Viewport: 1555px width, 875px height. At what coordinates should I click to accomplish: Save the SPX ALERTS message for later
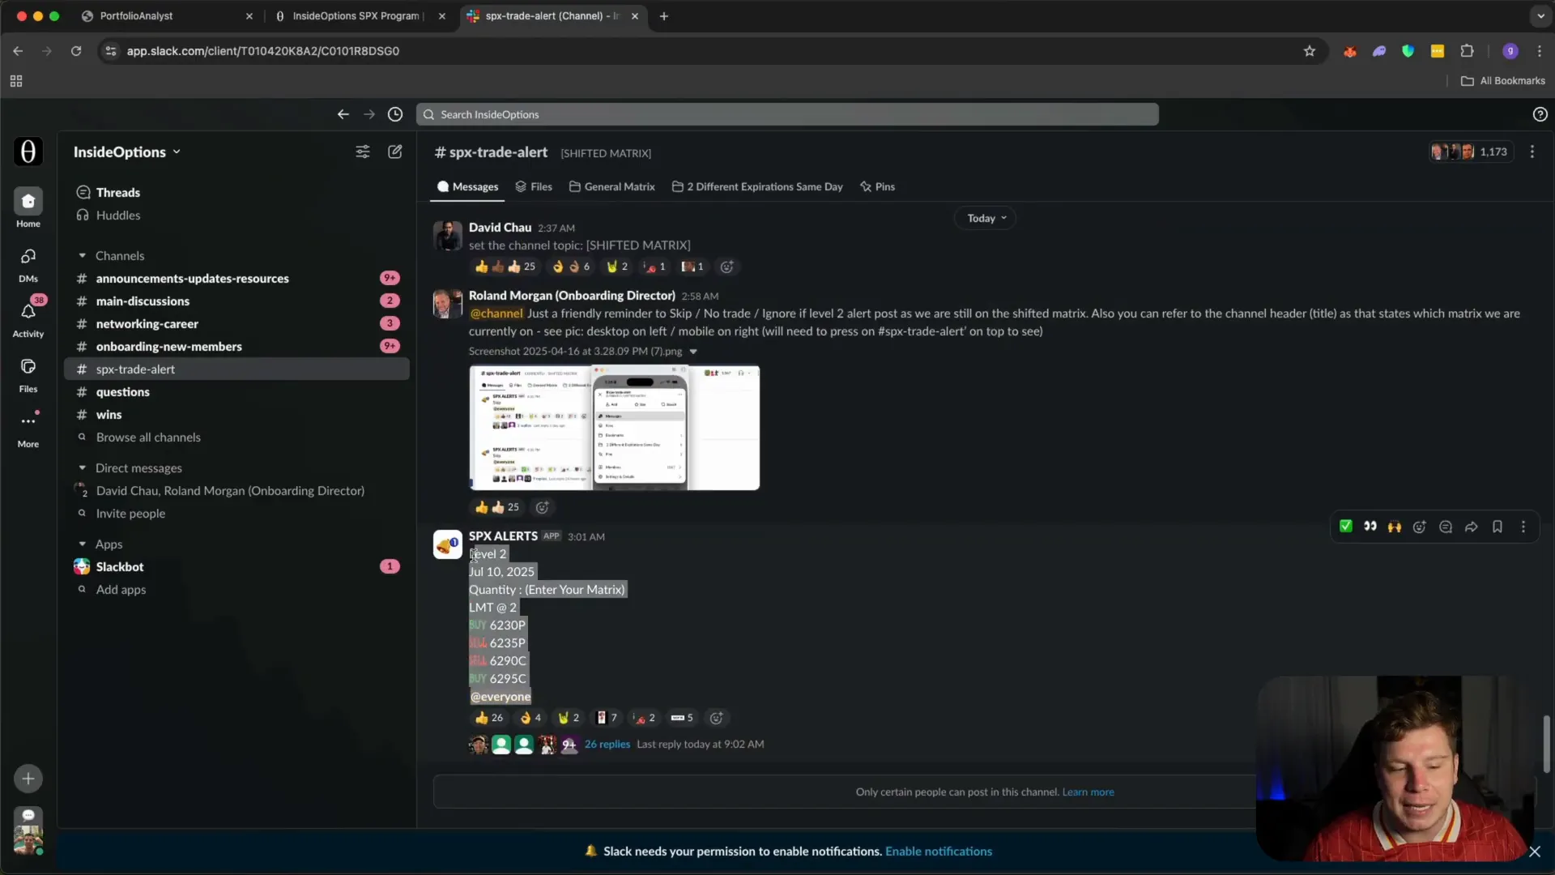[1497, 527]
